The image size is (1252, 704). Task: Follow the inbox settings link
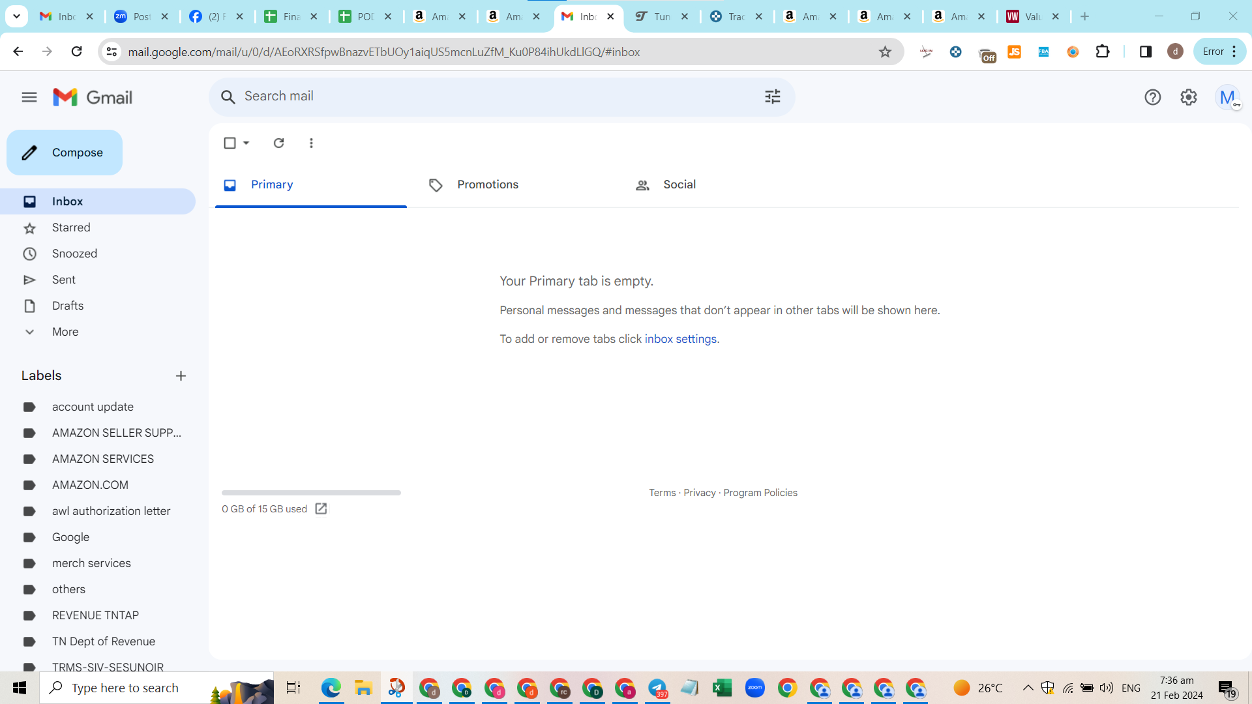(x=681, y=339)
